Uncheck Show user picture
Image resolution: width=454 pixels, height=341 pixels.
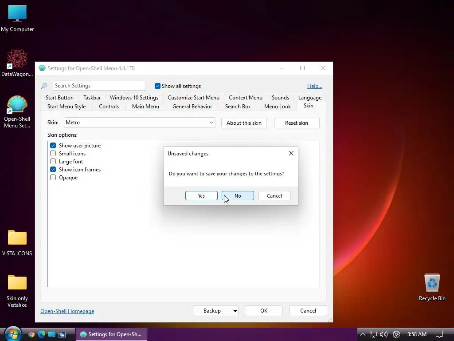click(x=53, y=145)
